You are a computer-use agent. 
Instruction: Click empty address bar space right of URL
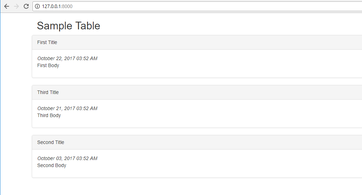point(209,6)
